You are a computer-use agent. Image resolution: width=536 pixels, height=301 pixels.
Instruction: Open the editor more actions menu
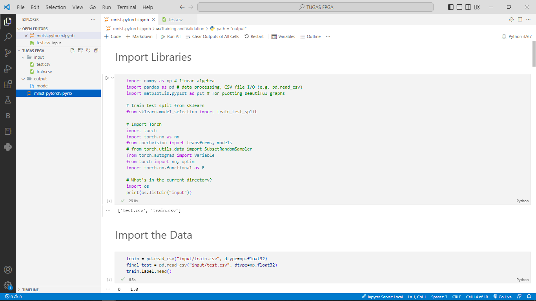529,19
